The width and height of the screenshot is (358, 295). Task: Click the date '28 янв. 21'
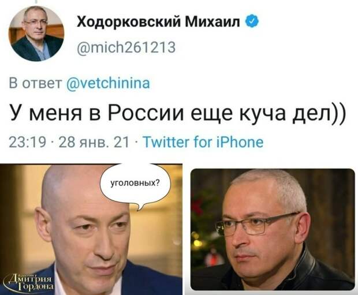point(94,142)
